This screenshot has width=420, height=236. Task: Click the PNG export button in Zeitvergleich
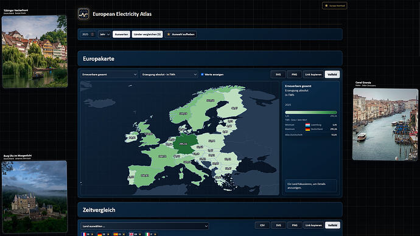point(295,225)
